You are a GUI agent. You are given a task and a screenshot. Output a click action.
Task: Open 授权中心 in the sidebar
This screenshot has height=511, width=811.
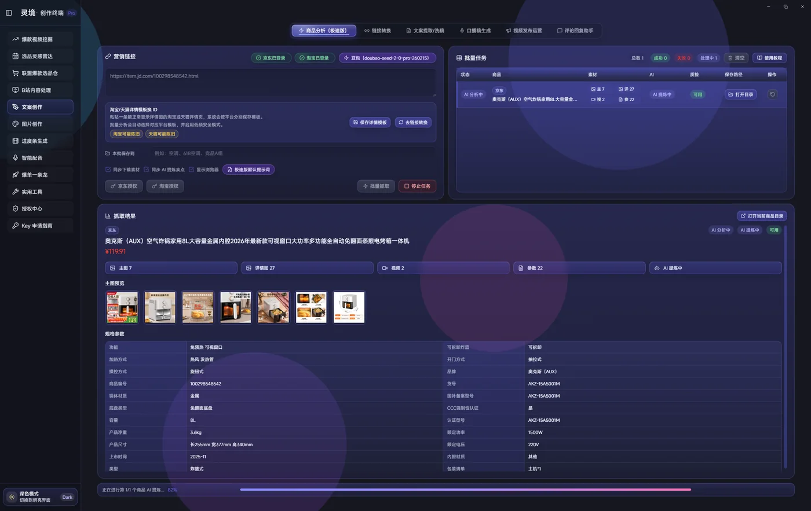click(40, 208)
